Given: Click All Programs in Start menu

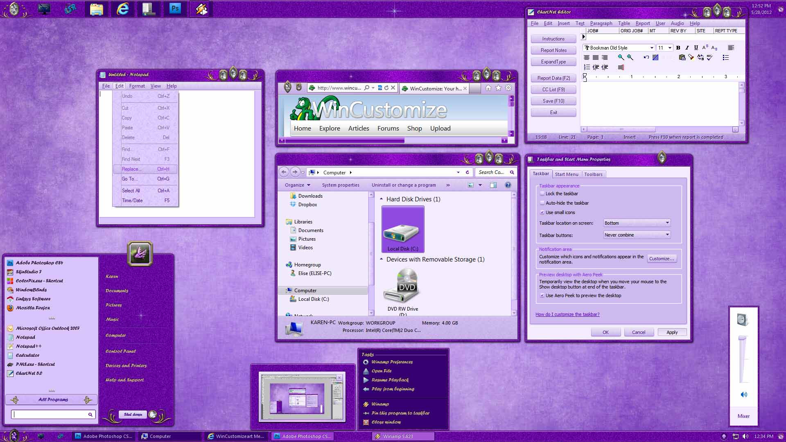Looking at the screenshot, I should pyautogui.click(x=51, y=400).
